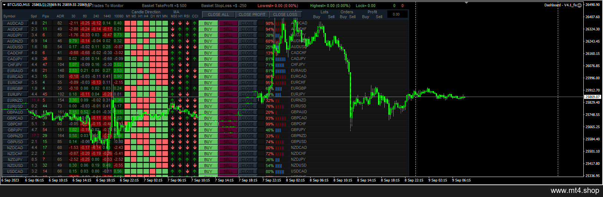Click the CCI up arrow in CADJPY row
Image resolution: width=603 pixels, height=197 pixels.
click(x=195, y=59)
